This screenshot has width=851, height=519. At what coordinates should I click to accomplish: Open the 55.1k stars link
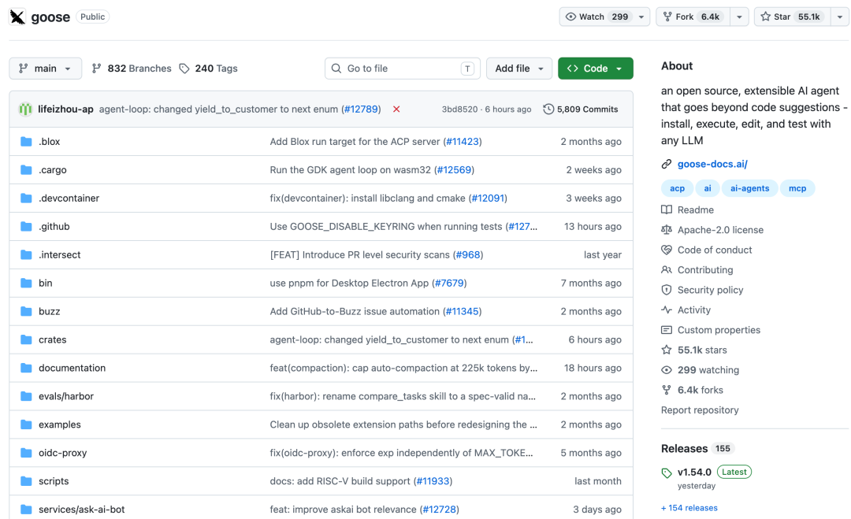(702, 350)
